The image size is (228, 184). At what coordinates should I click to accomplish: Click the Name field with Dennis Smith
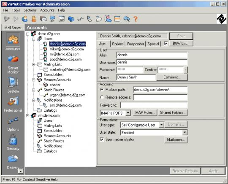coord(136,77)
